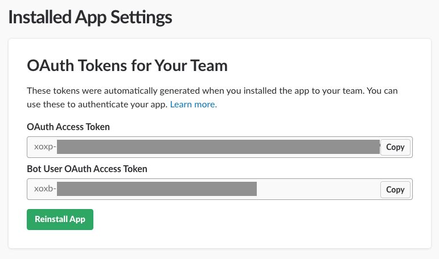Click the xoxp- token prefix text
This screenshot has width=439, height=259.
[45, 147]
